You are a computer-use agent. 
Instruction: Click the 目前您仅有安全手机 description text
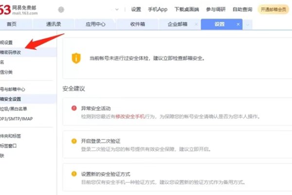[163, 182]
